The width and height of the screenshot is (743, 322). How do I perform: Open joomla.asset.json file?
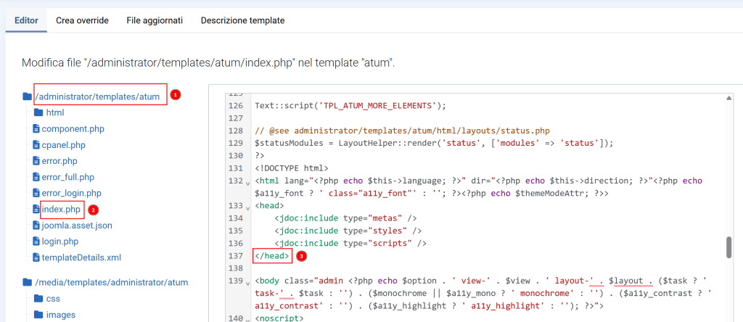tap(77, 226)
